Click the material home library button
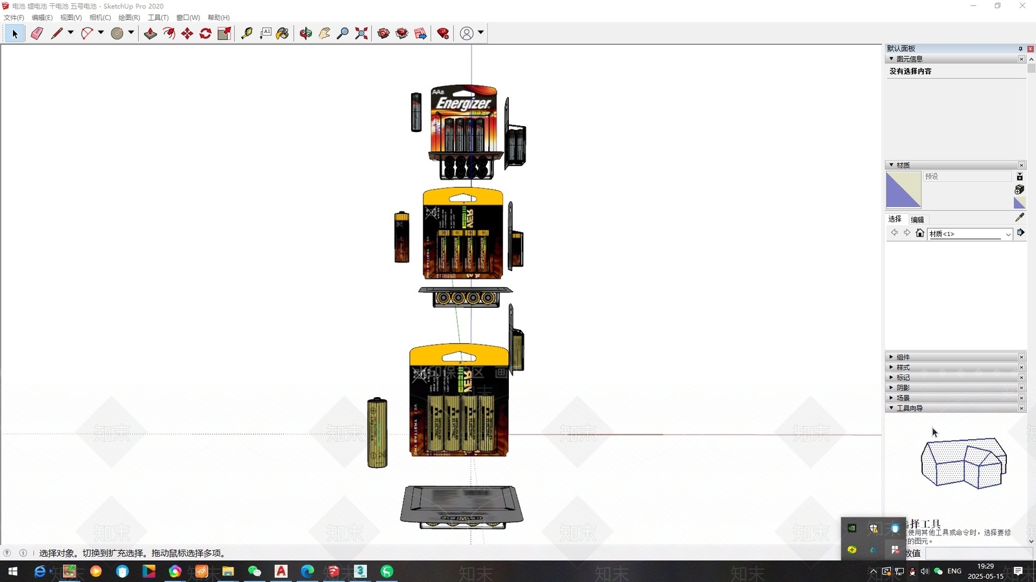Image resolution: width=1036 pixels, height=582 pixels. point(920,233)
